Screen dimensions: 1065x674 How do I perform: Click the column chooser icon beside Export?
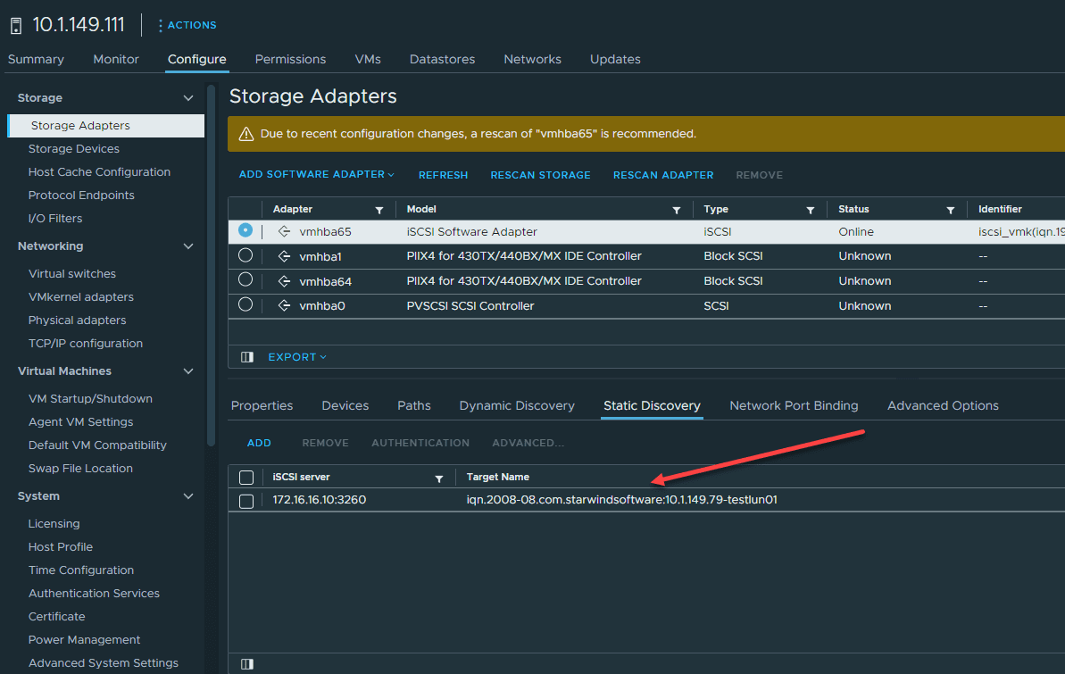click(247, 357)
